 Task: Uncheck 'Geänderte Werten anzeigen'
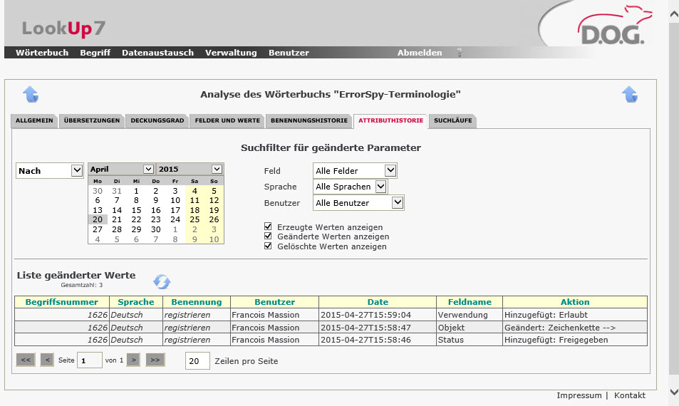coord(269,236)
